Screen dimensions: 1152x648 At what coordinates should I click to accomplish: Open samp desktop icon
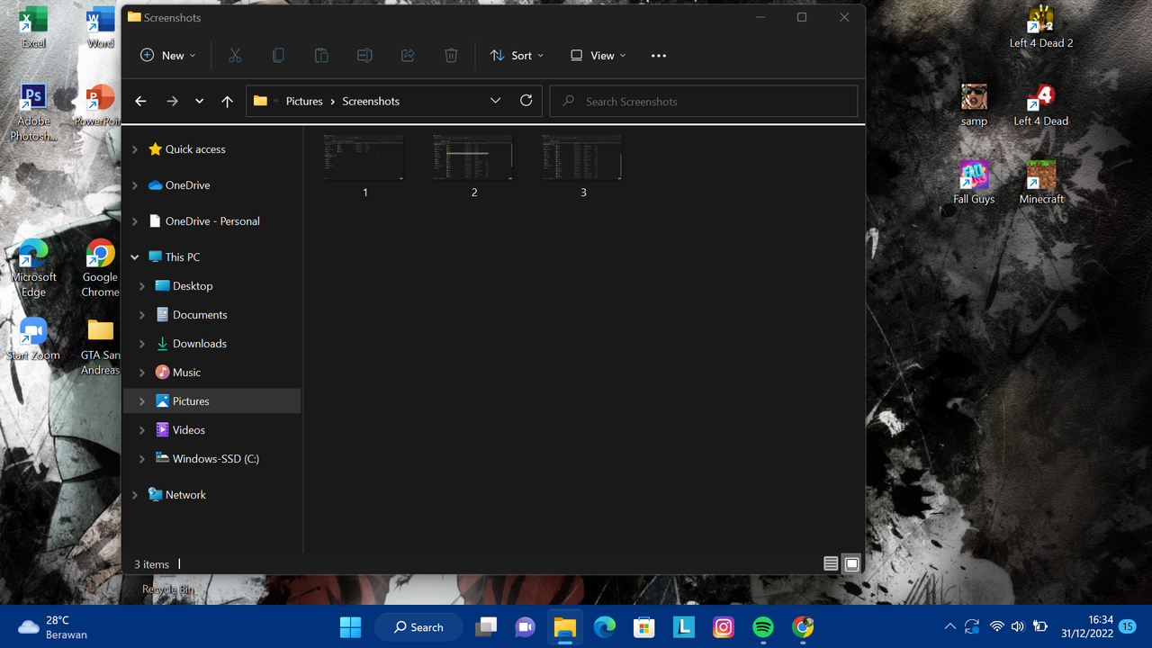[974, 105]
